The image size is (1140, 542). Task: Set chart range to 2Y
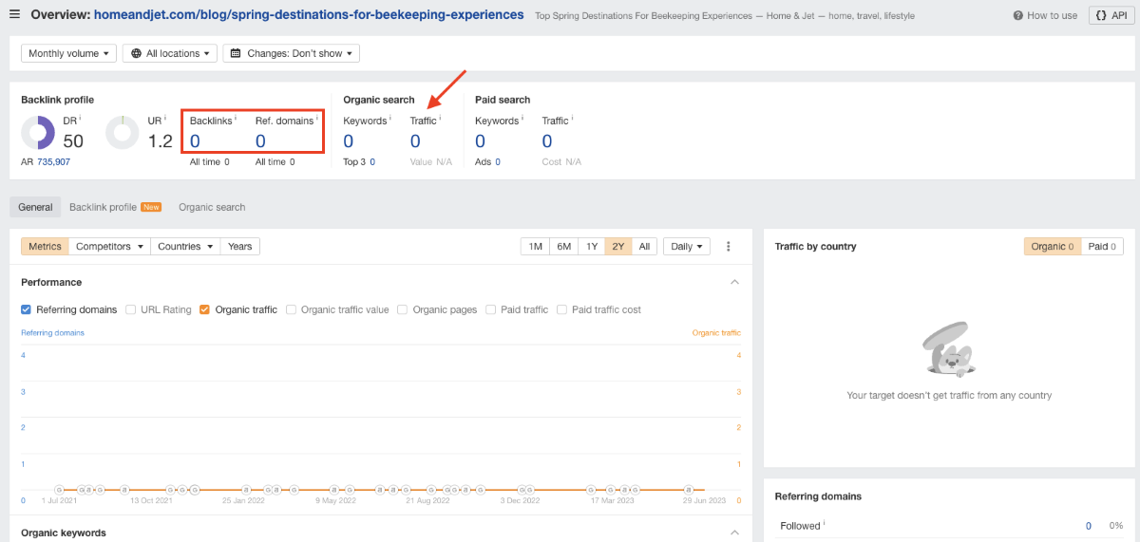pyautogui.click(x=618, y=246)
